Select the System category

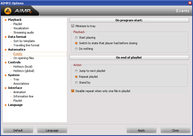point(14,75)
